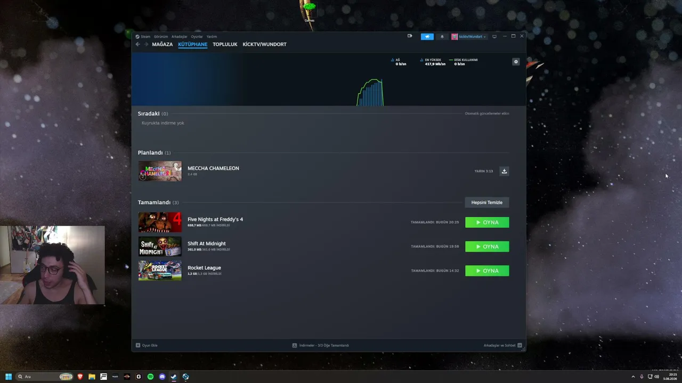This screenshot has width=682, height=383.
Task: Launch Rocket League with OYNA button
Action: 487,271
